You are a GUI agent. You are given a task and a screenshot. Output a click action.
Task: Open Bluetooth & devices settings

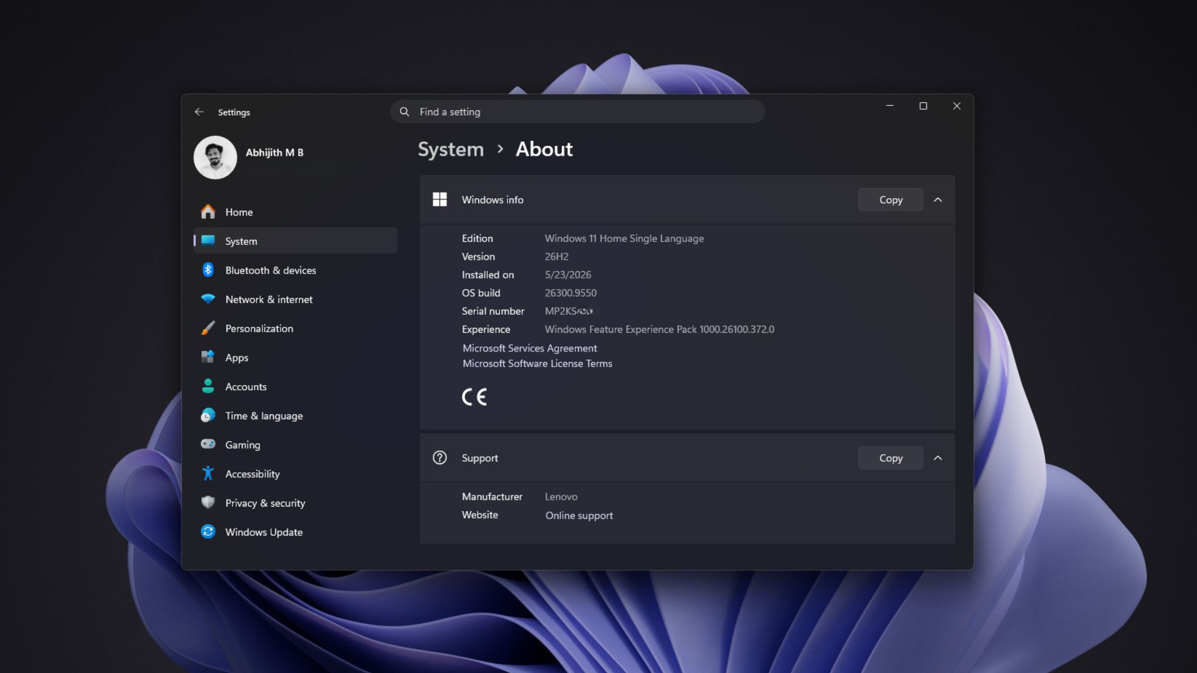[296, 270]
